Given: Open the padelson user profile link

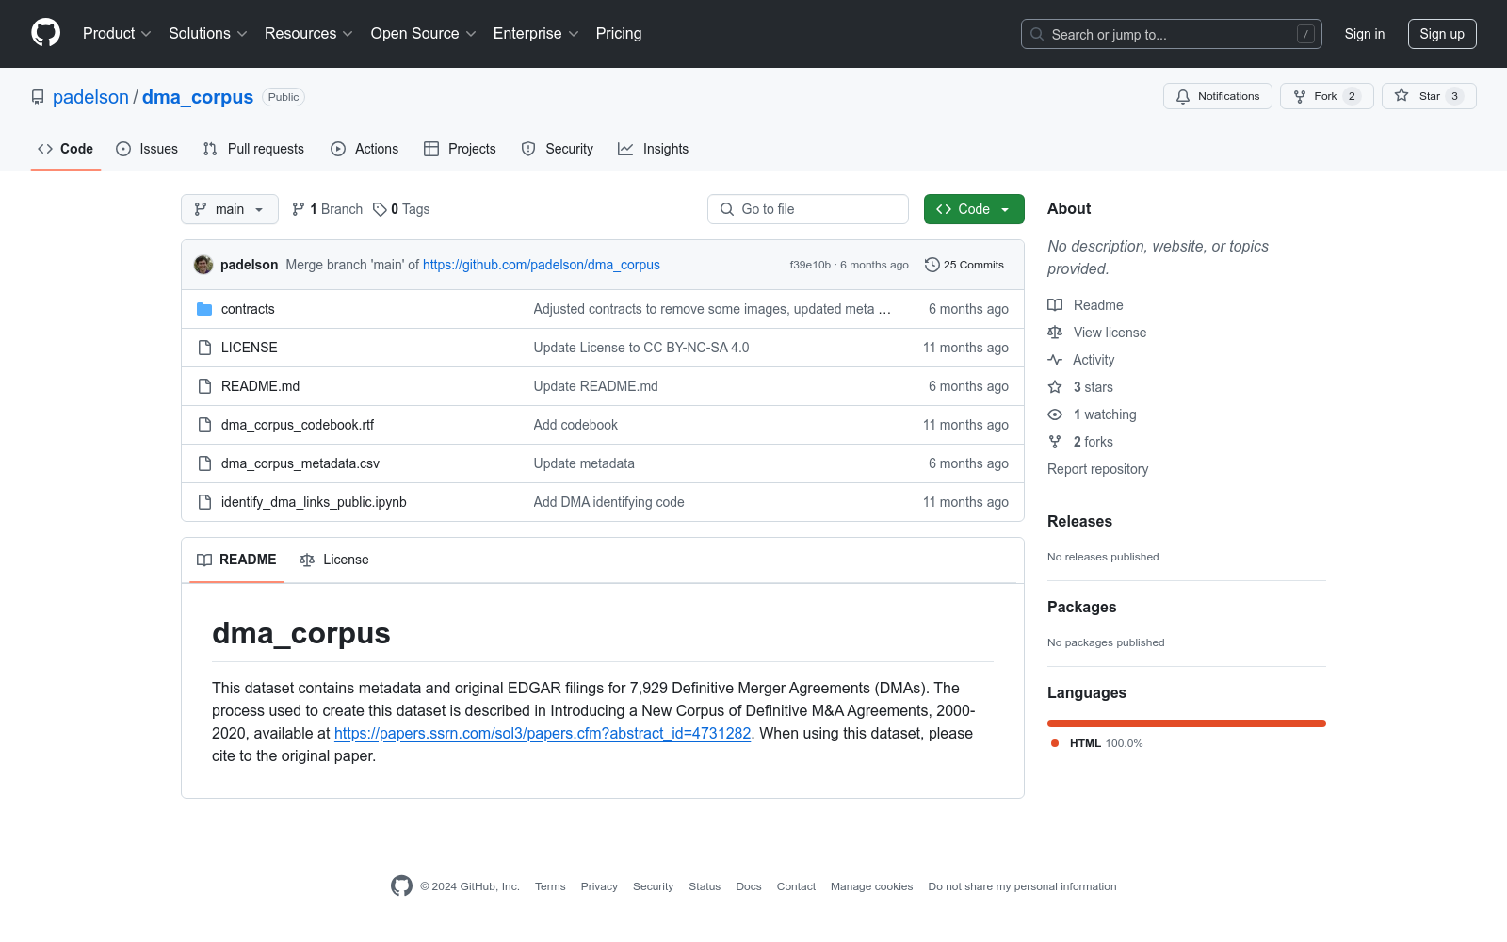Looking at the screenshot, I should pyautogui.click(x=90, y=97).
